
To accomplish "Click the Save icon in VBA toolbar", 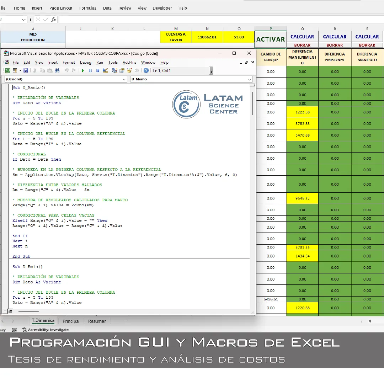I will (x=26, y=71).
